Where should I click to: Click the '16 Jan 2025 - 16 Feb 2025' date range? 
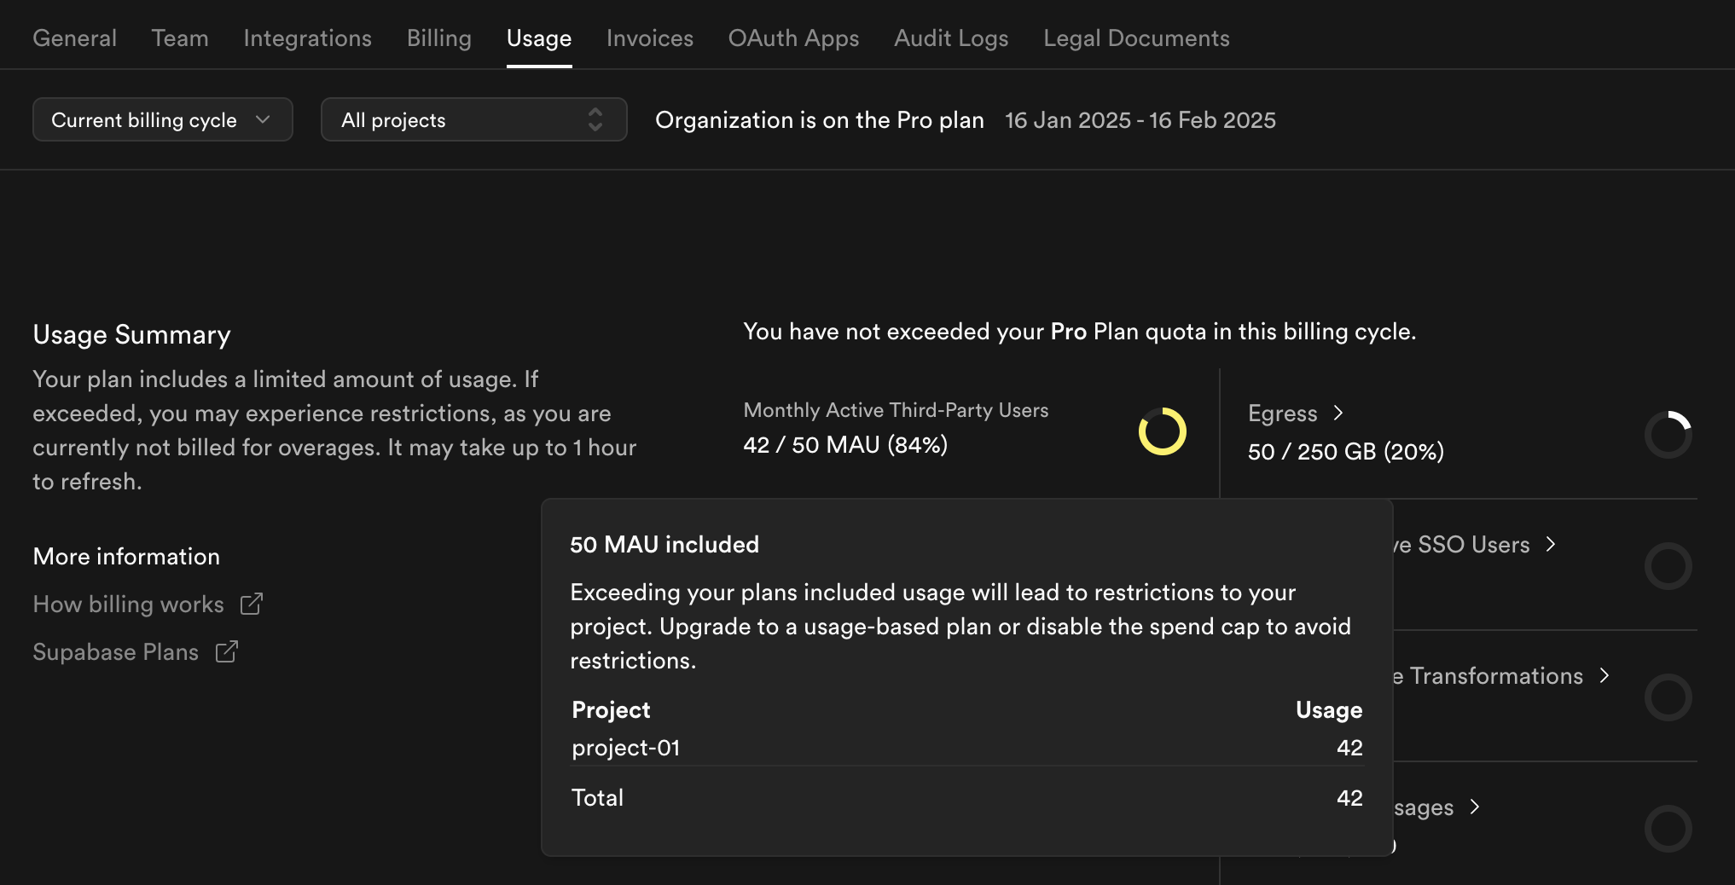pos(1140,120)
